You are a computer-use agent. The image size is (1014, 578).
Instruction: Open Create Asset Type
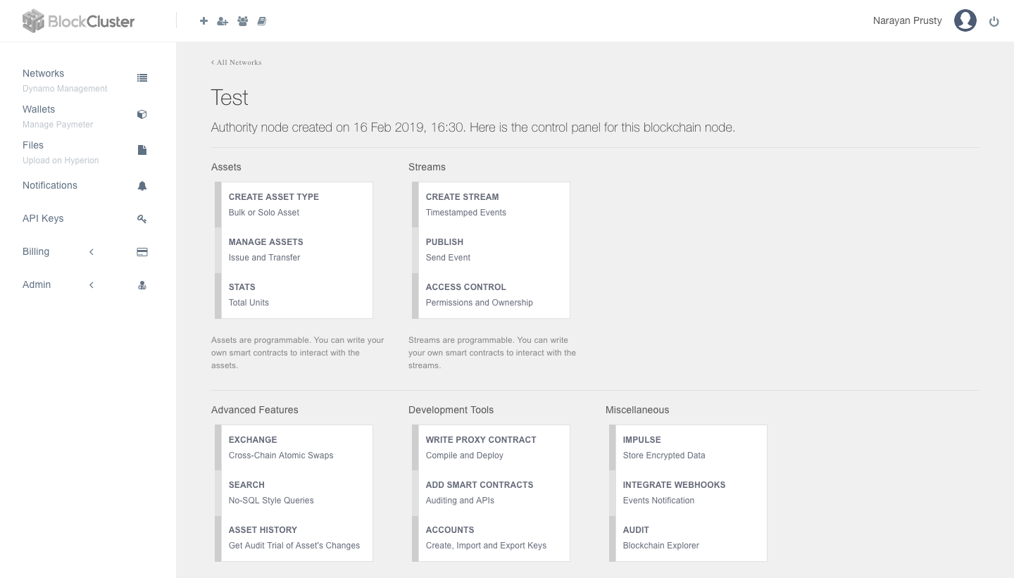point(273,197)
